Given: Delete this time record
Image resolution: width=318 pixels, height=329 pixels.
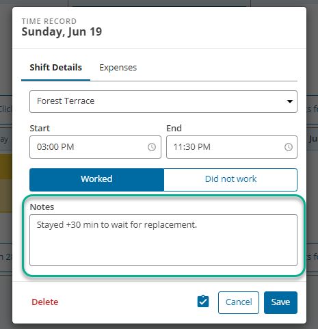Looking at the screenshot, I should click(45, 302).
